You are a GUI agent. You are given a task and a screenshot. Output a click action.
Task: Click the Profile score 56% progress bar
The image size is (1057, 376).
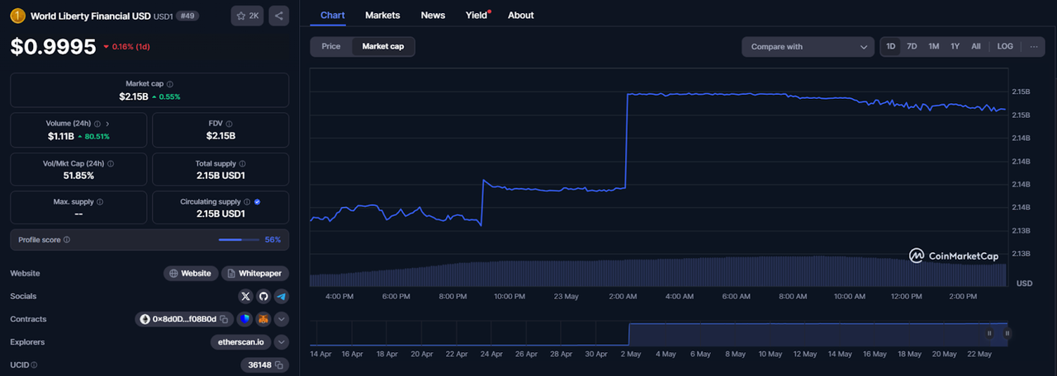(x=239, y=240)
